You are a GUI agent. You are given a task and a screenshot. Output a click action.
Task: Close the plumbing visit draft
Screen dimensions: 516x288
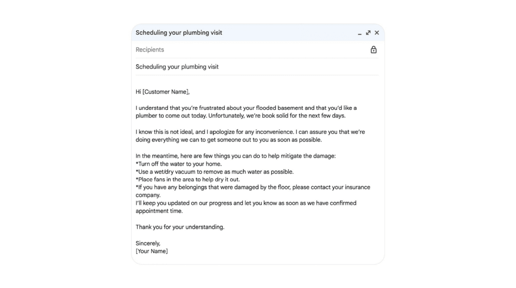pyautogui.click(x=377, y=33)
